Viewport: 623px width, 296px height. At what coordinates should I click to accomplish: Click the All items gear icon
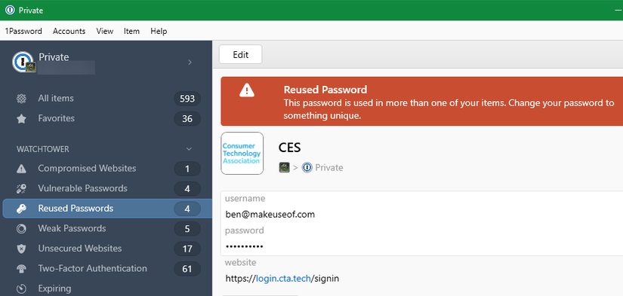click(x=21, y=98)
